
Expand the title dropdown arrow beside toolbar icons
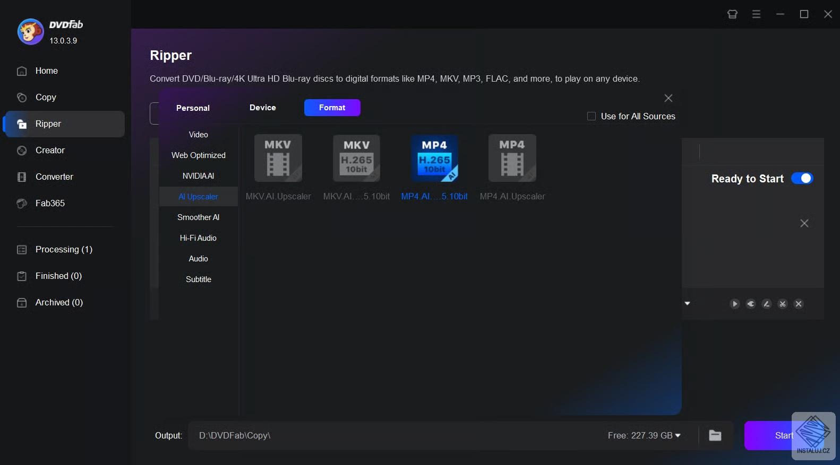click(x=688, y=304)
